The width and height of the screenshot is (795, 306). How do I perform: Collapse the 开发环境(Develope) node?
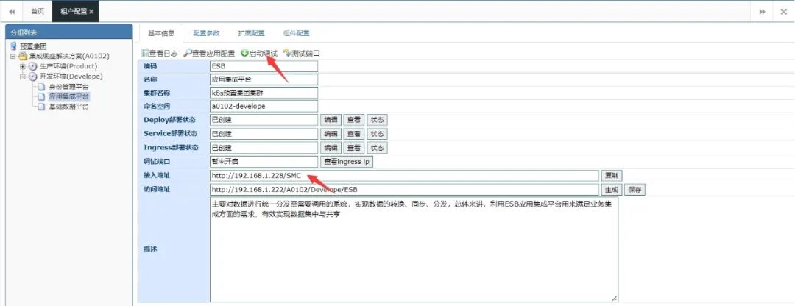coord(22,76)
